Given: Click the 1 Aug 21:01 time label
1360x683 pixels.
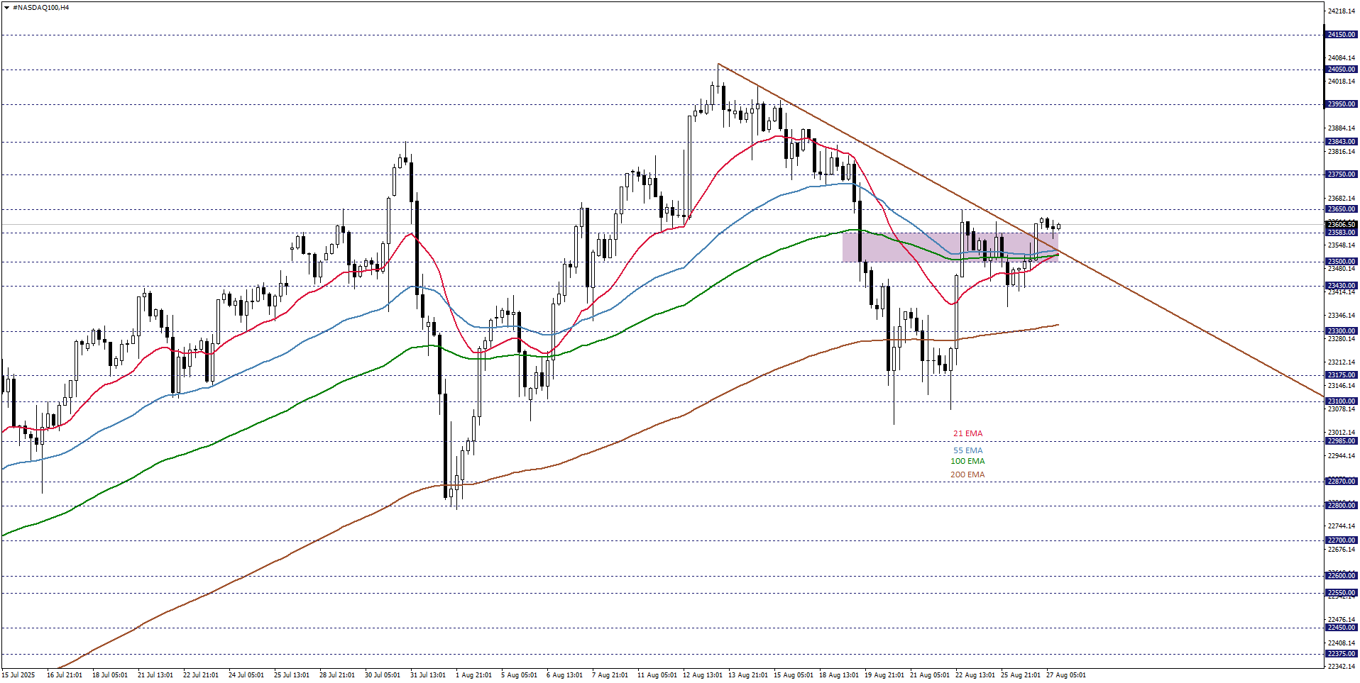Looking at the screenshot, I should [x=473, y=675].
